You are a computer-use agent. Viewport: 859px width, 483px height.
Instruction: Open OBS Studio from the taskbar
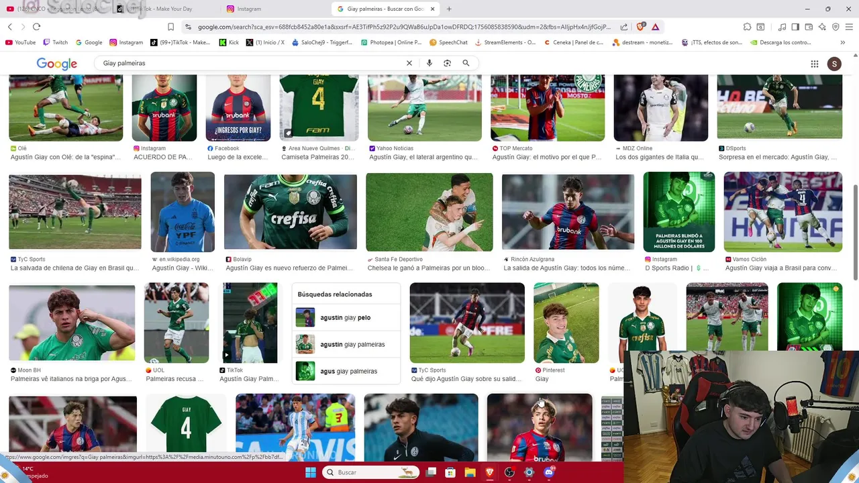(x=509, y=472)
